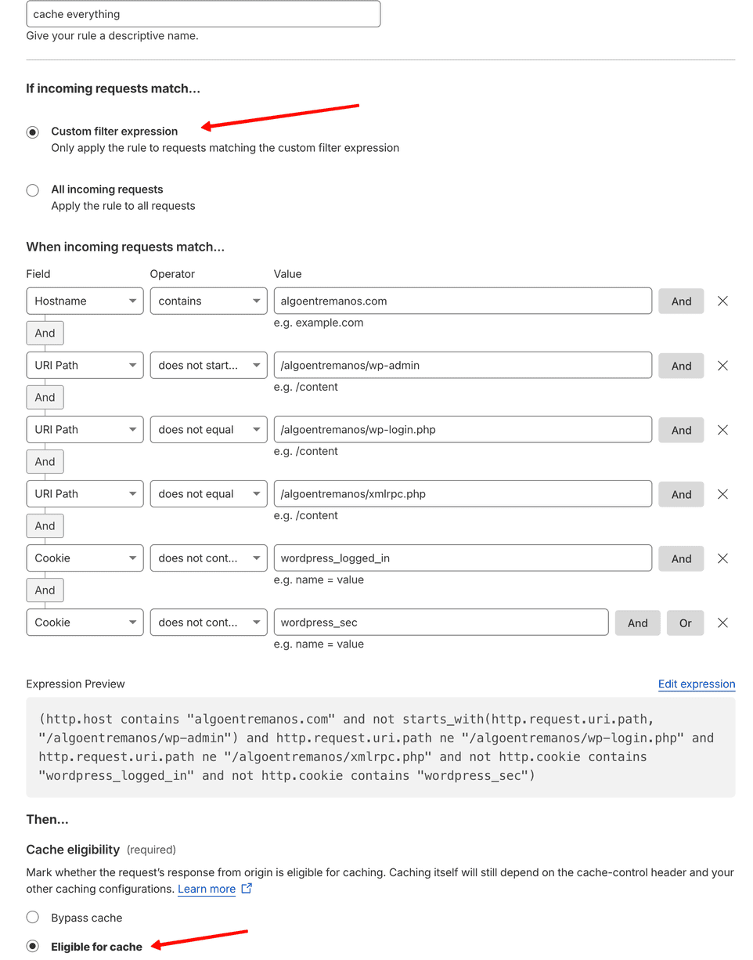Remove the wp-login.php rule row
Viewport: 753px width, 960px height.
point(722,430)
